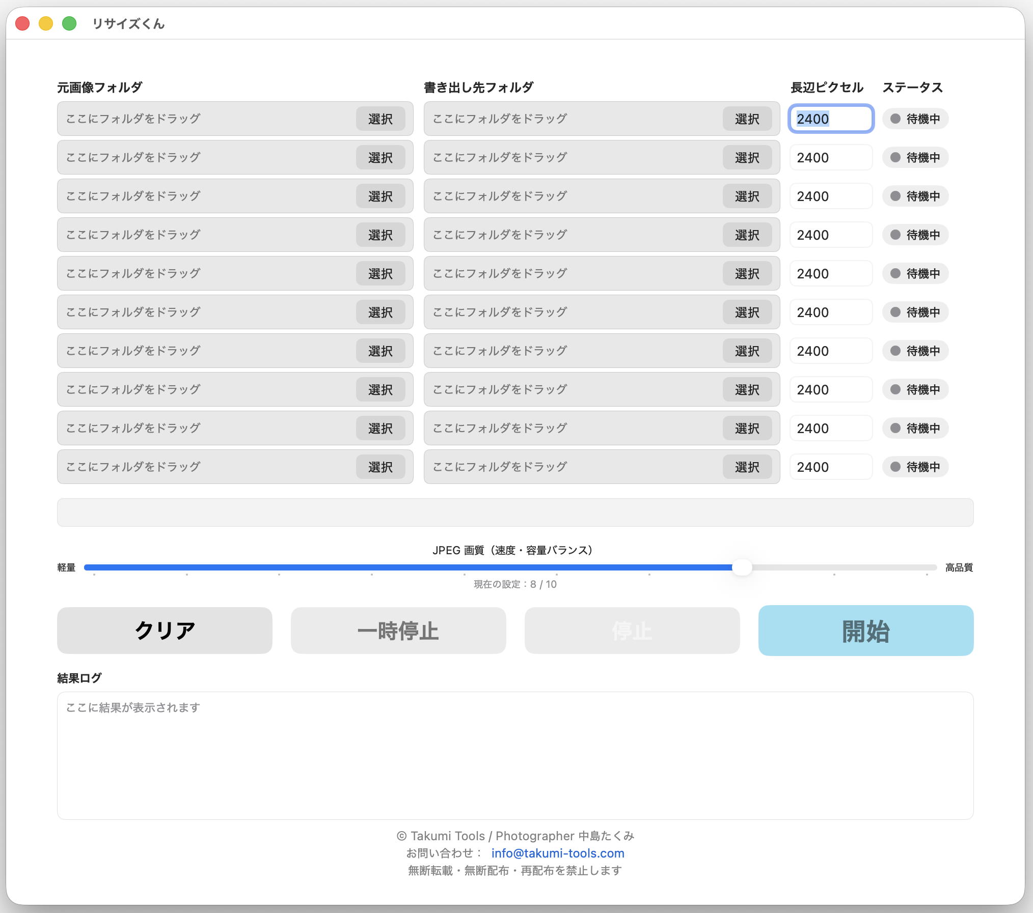Click 選択 for source folder row 7
Viewport: 1033px width, 913px height.
tap(380, 351)
